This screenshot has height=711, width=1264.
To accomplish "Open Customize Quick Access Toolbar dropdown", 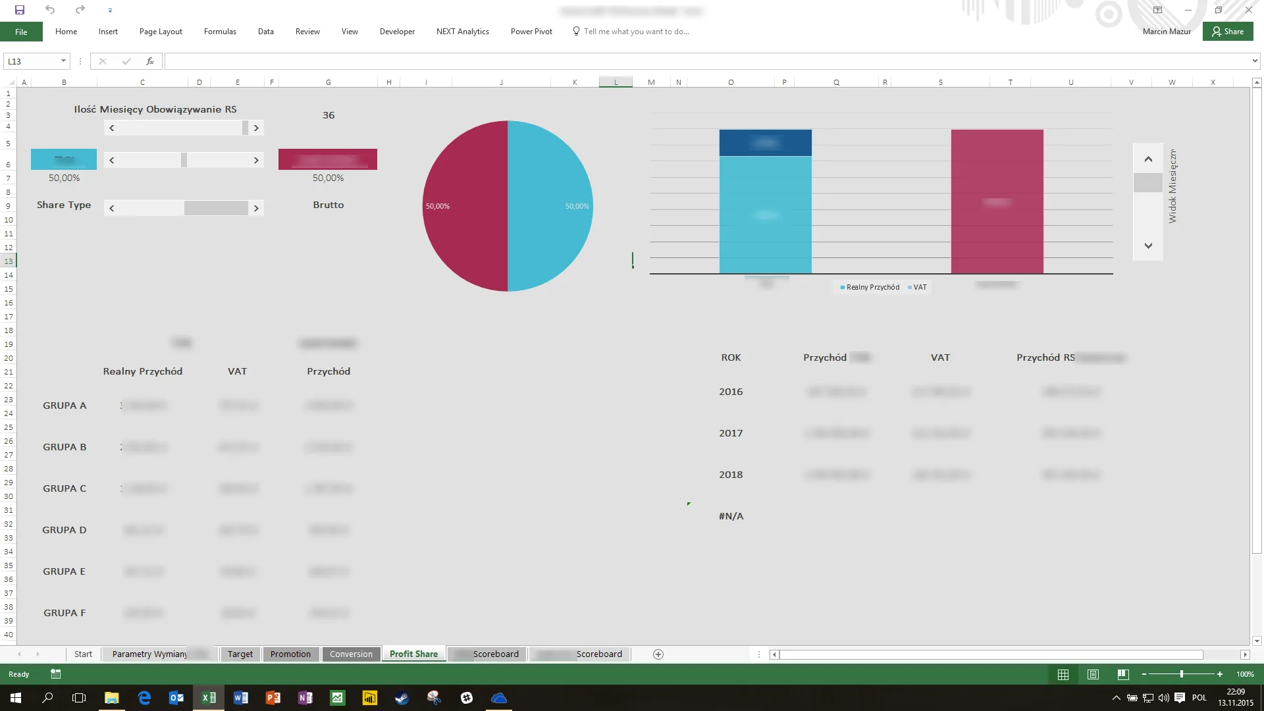I will coord(110,11).
